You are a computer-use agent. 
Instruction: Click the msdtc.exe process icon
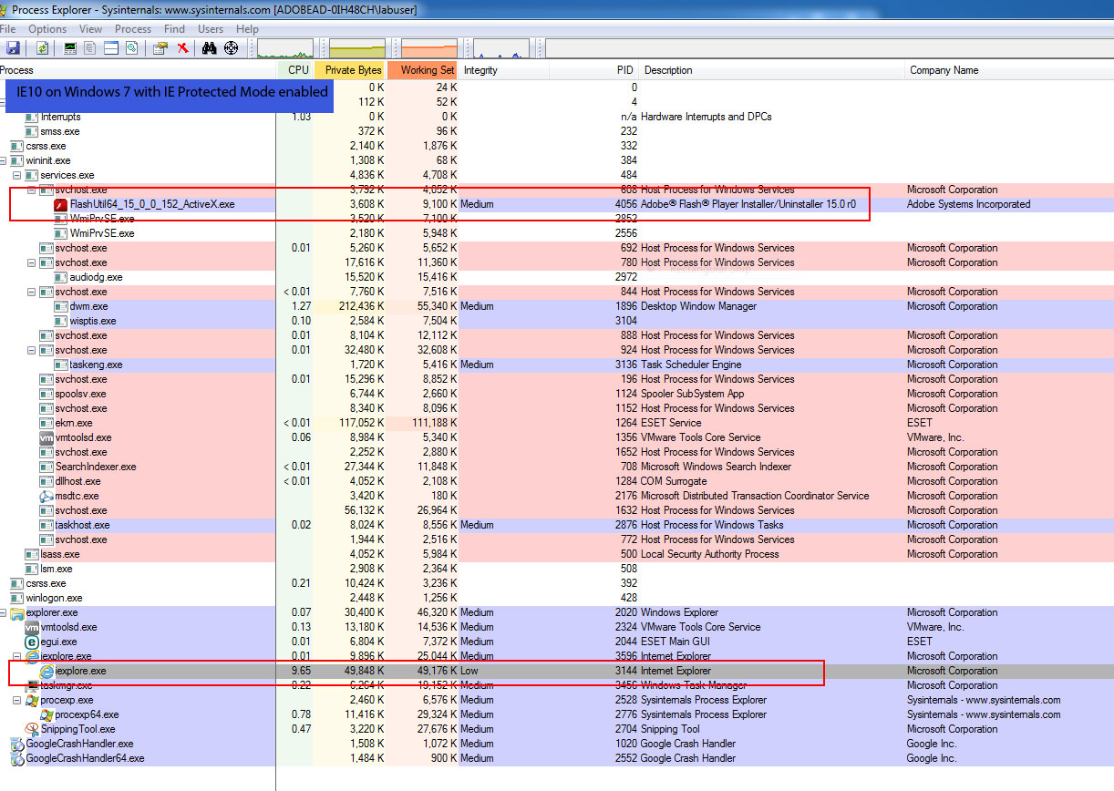(x=46, y=496)
